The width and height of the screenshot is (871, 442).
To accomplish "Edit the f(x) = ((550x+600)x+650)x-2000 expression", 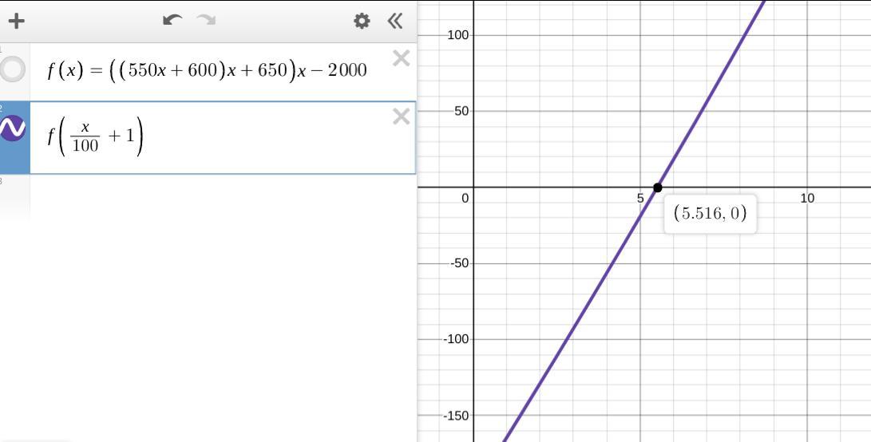I will tap(208, 71).
